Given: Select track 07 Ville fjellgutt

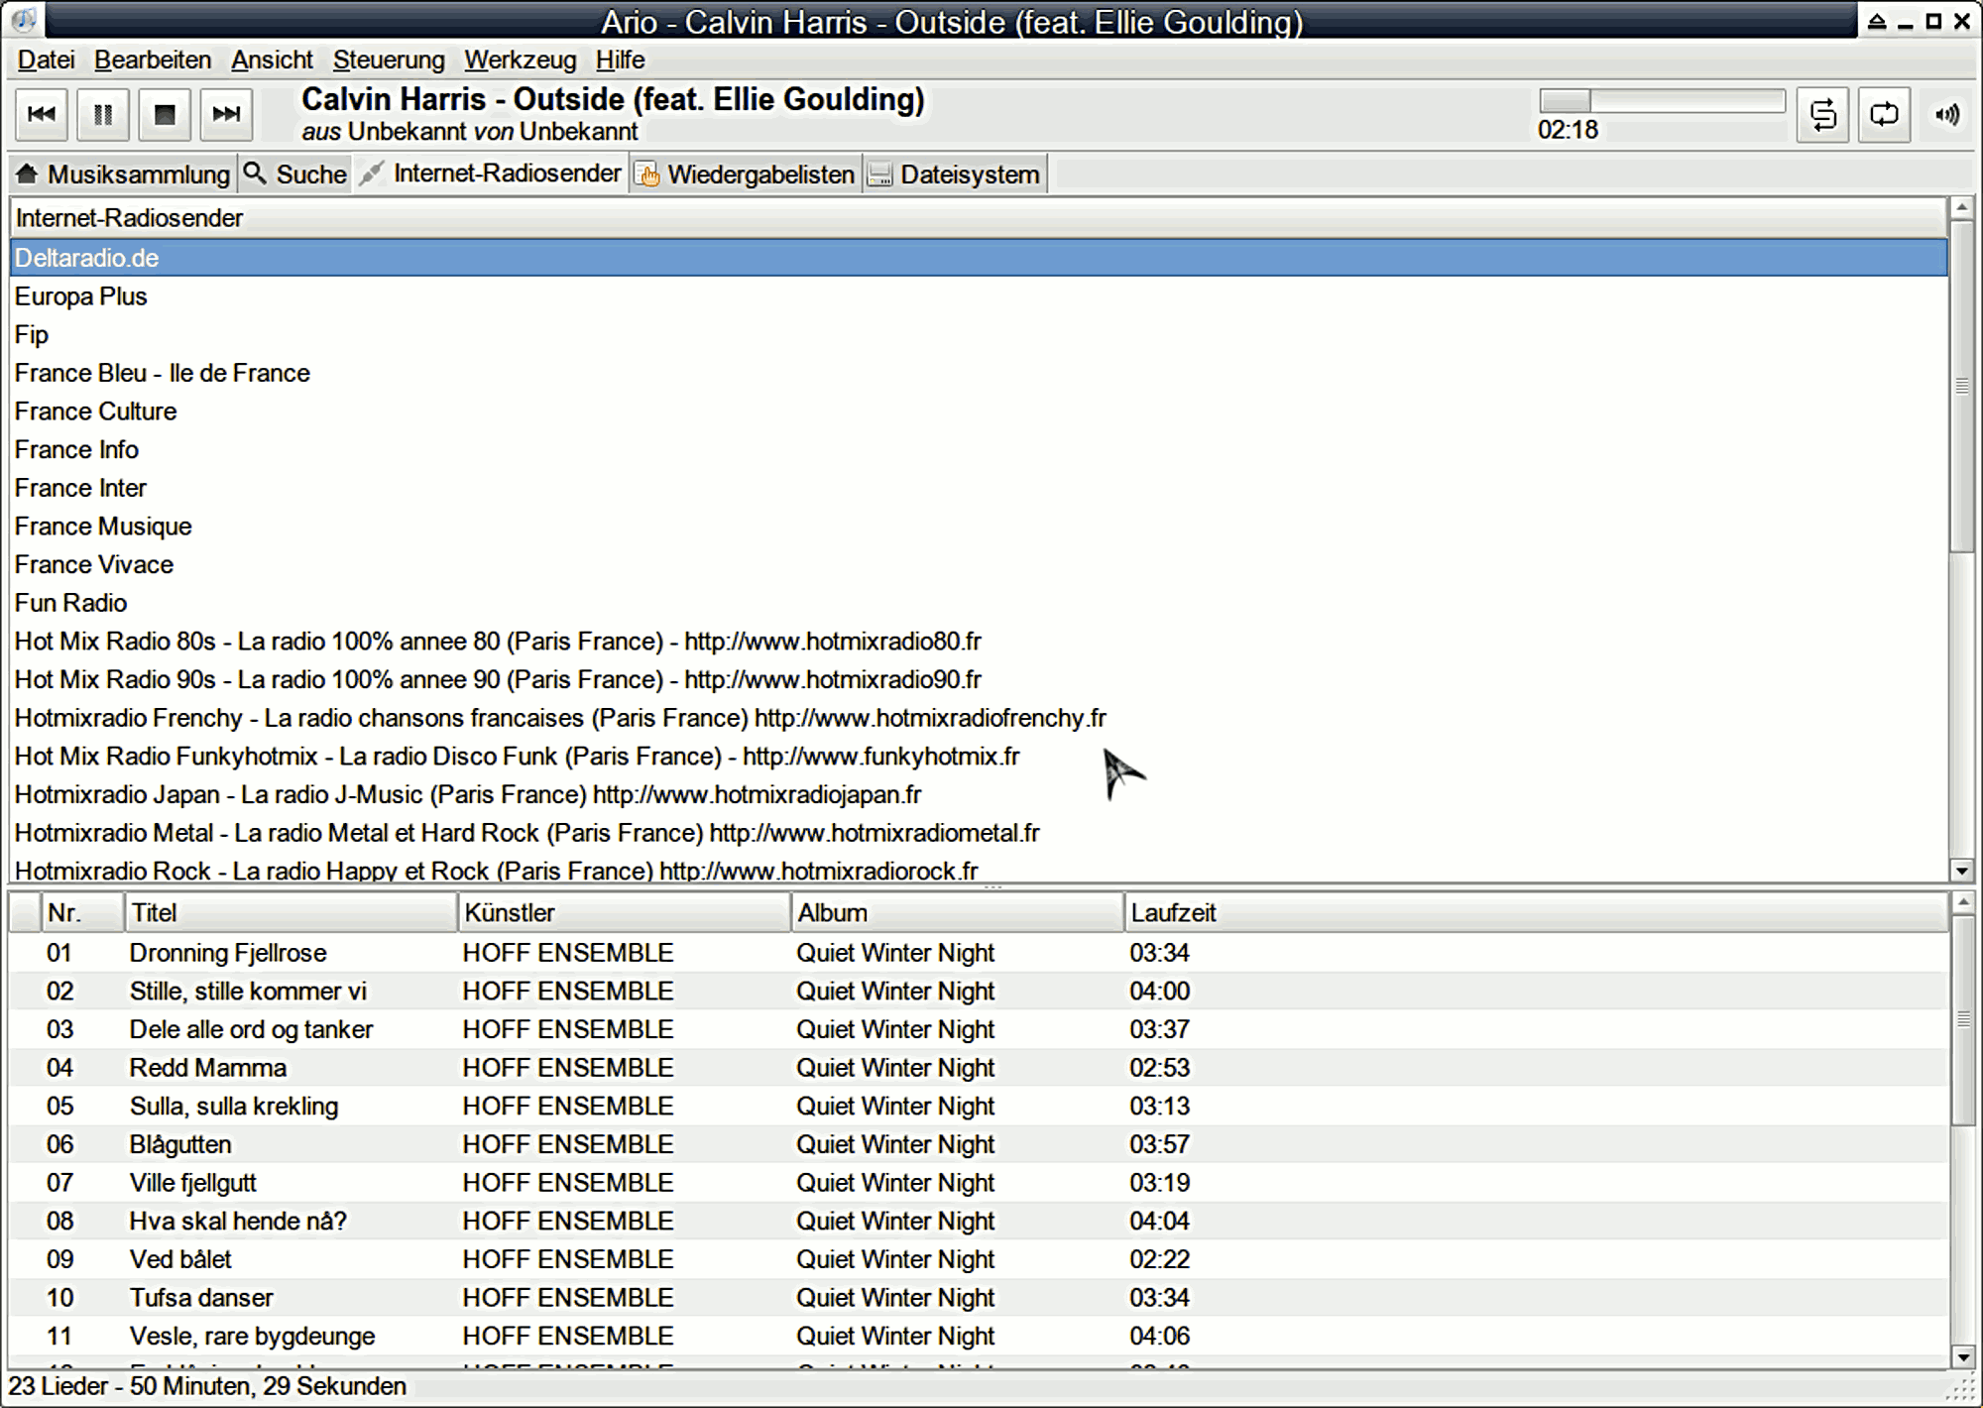Looking at the screenshot, I should pyautogui.click(x=978, y=1183).
